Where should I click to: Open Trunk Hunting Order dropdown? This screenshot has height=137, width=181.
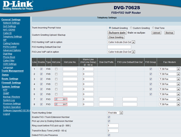[x=115, y=113]
